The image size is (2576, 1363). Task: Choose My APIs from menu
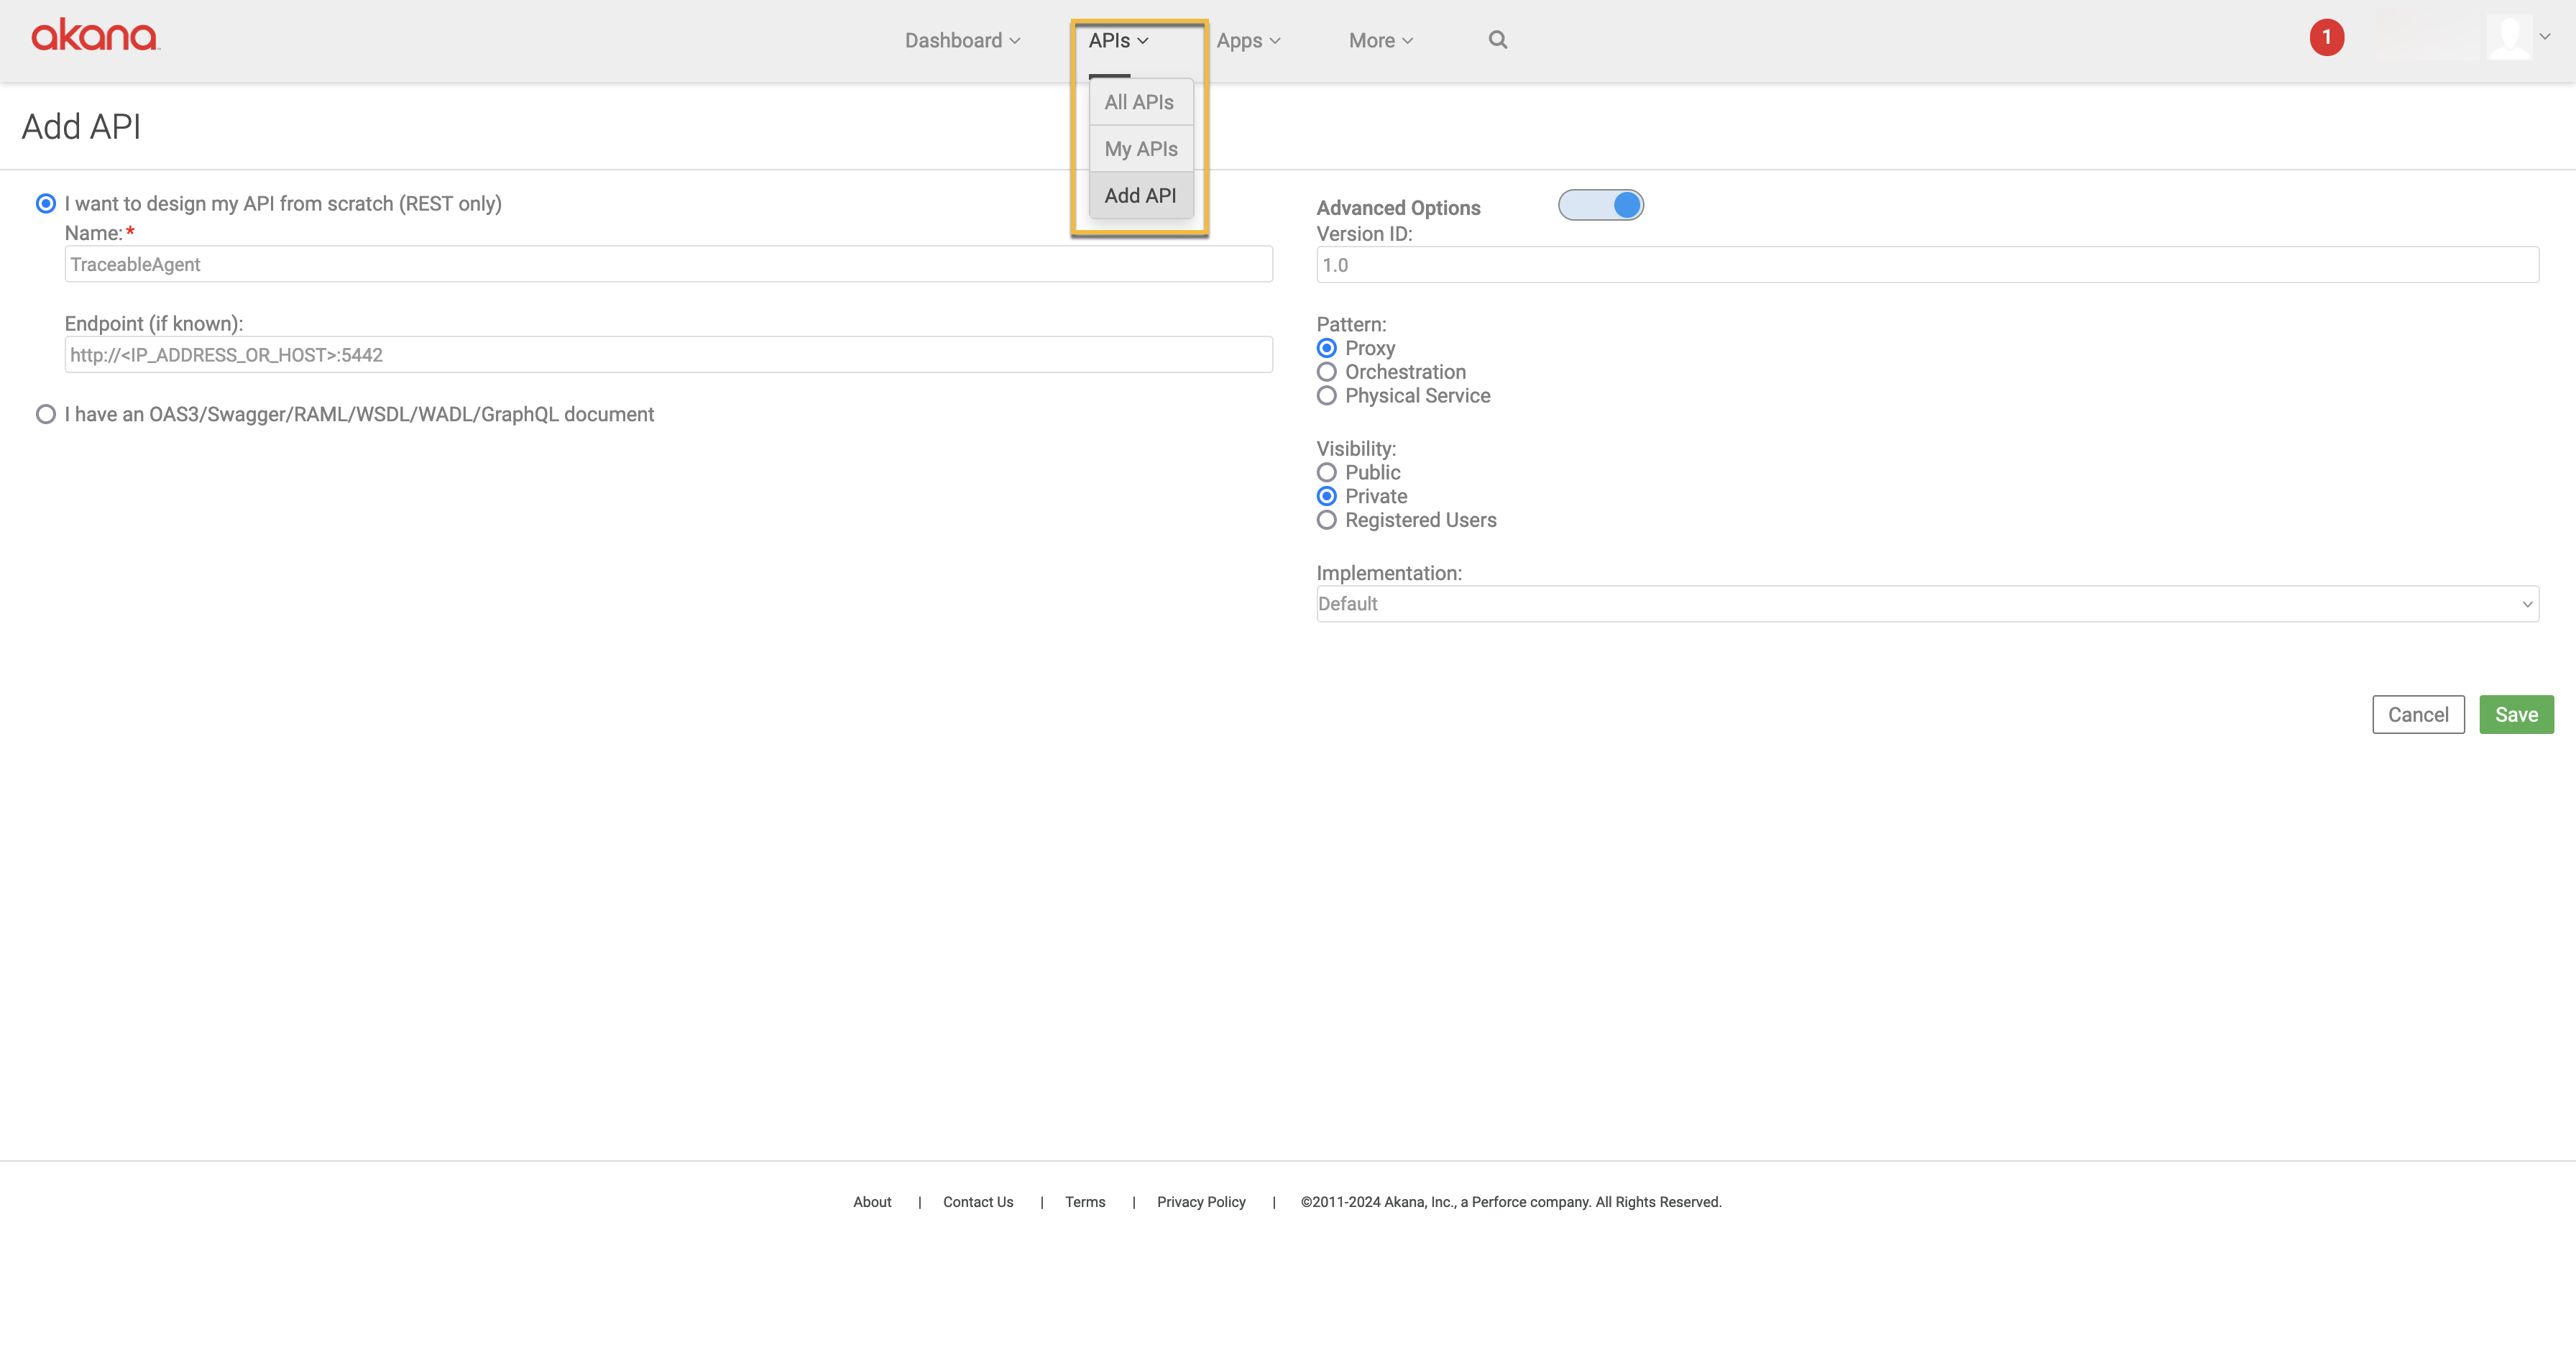(x=1140, y=149)
